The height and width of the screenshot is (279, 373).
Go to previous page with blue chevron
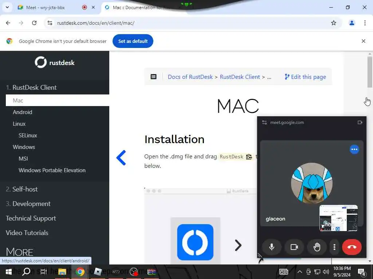click(x=121, y=158)
